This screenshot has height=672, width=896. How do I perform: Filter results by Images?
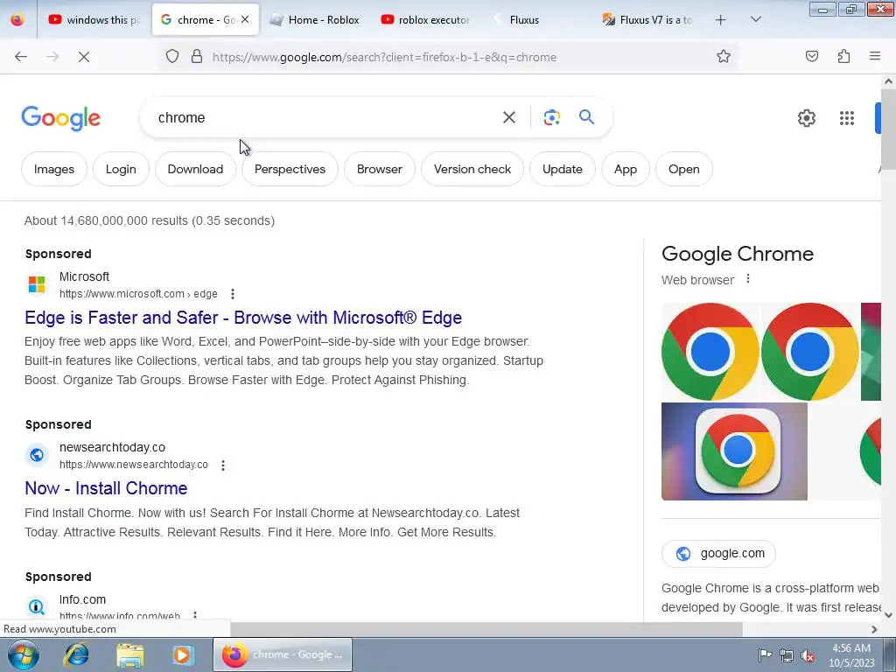(x=53, y=169)
